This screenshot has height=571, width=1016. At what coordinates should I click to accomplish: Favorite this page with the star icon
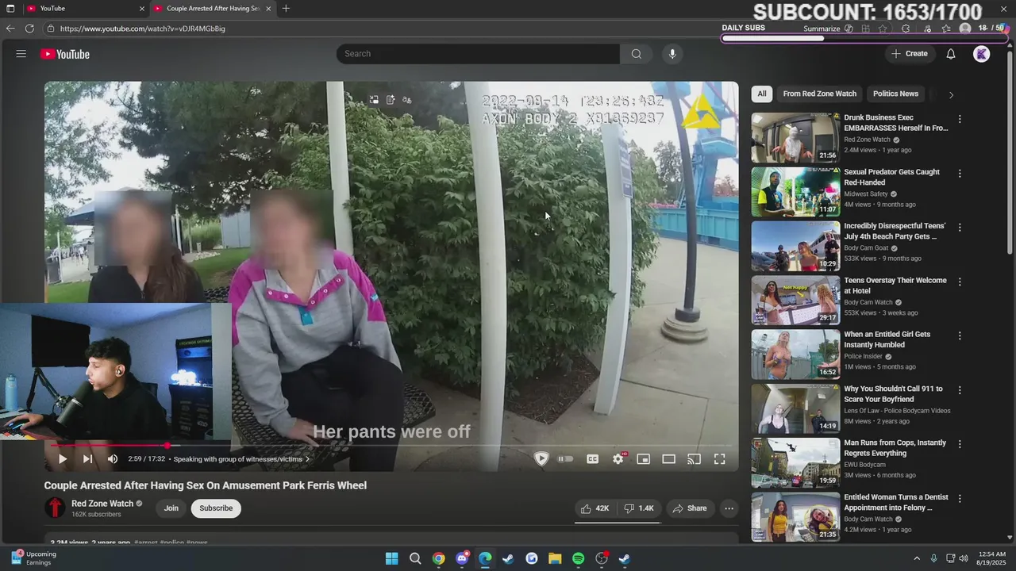pyautogui.click(x=883, y=29)
